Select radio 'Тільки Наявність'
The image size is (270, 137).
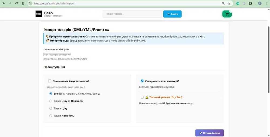(x=51, y=116)
